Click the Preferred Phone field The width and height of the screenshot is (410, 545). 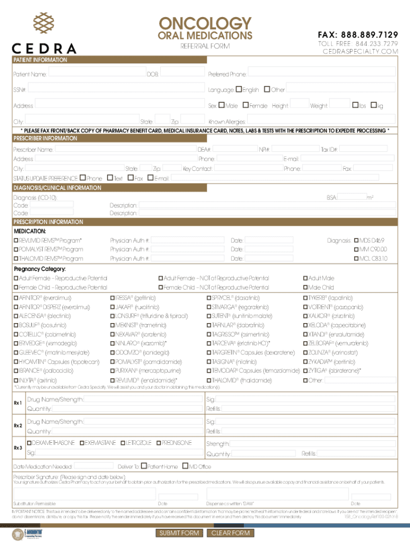pos(322,72)
